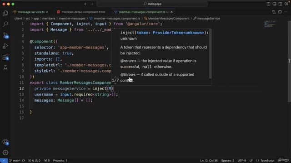Screen dimensions: 291x163
Task: Click Ln 12, Col 38 cursor position
Action: coord(209,161)
